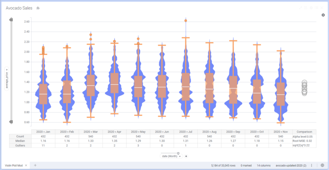Screen dimensions: 329x170
Task: Click the 2020 » Jan column header
Action: (43, 132)
